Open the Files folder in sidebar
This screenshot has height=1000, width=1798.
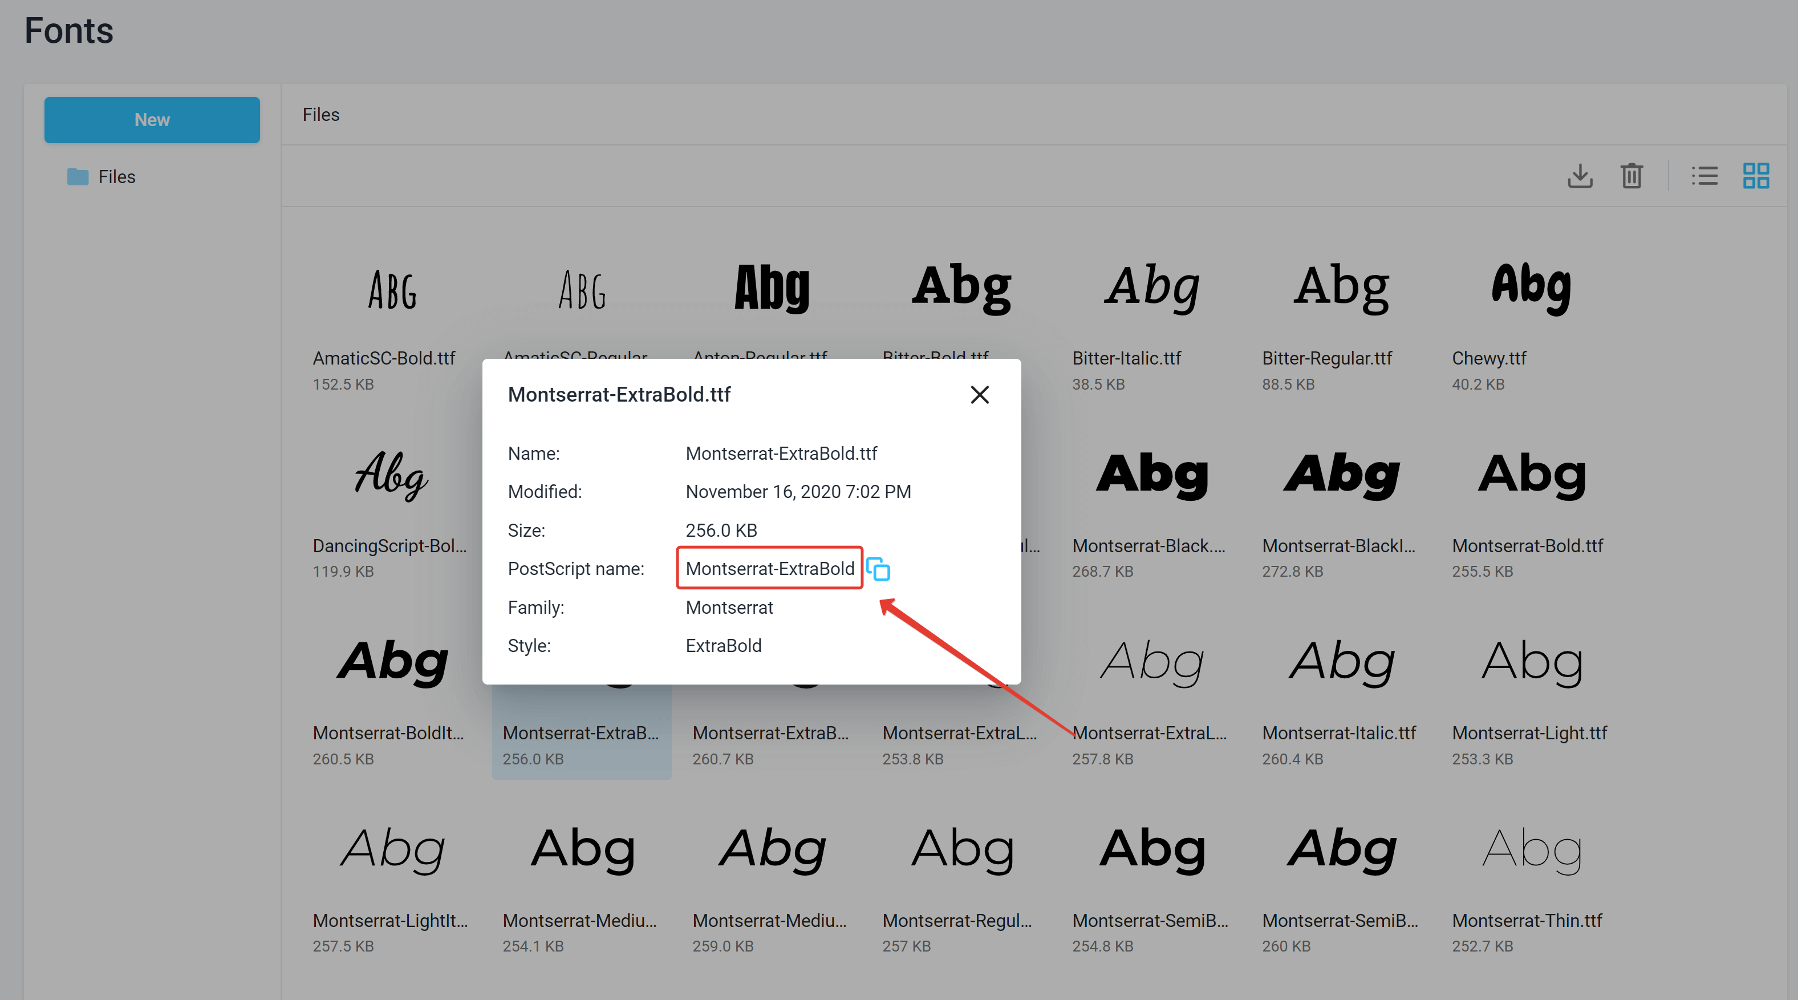coord(101,177)
